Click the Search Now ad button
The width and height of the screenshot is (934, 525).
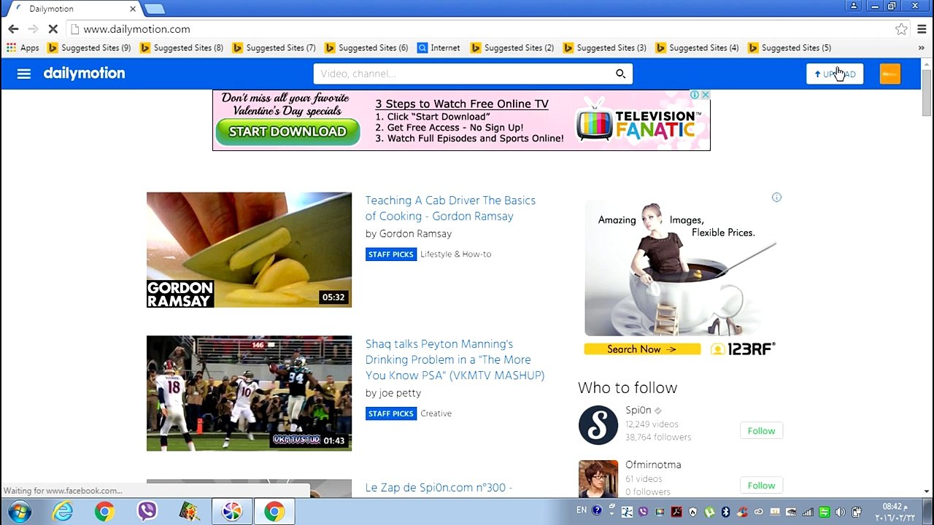(642, 349)
